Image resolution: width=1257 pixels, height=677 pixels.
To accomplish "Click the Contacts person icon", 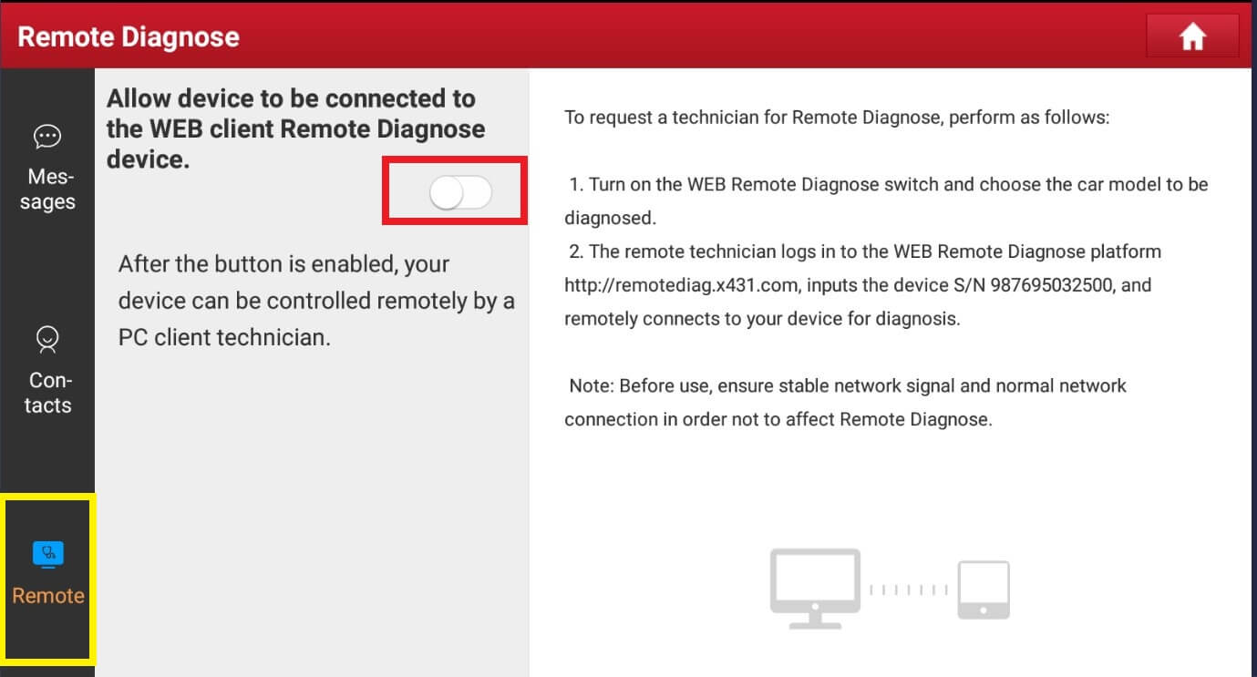I will (46, 340).
